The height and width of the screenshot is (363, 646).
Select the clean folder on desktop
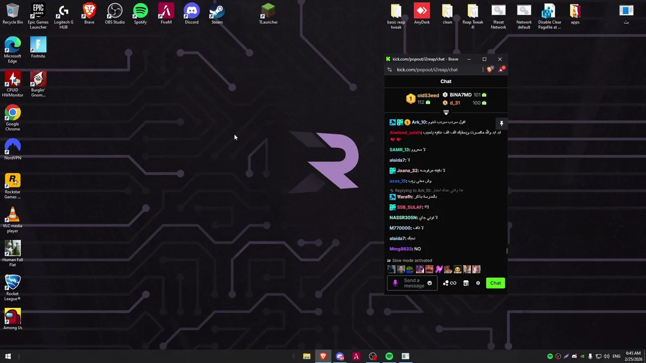pos(447,14)
